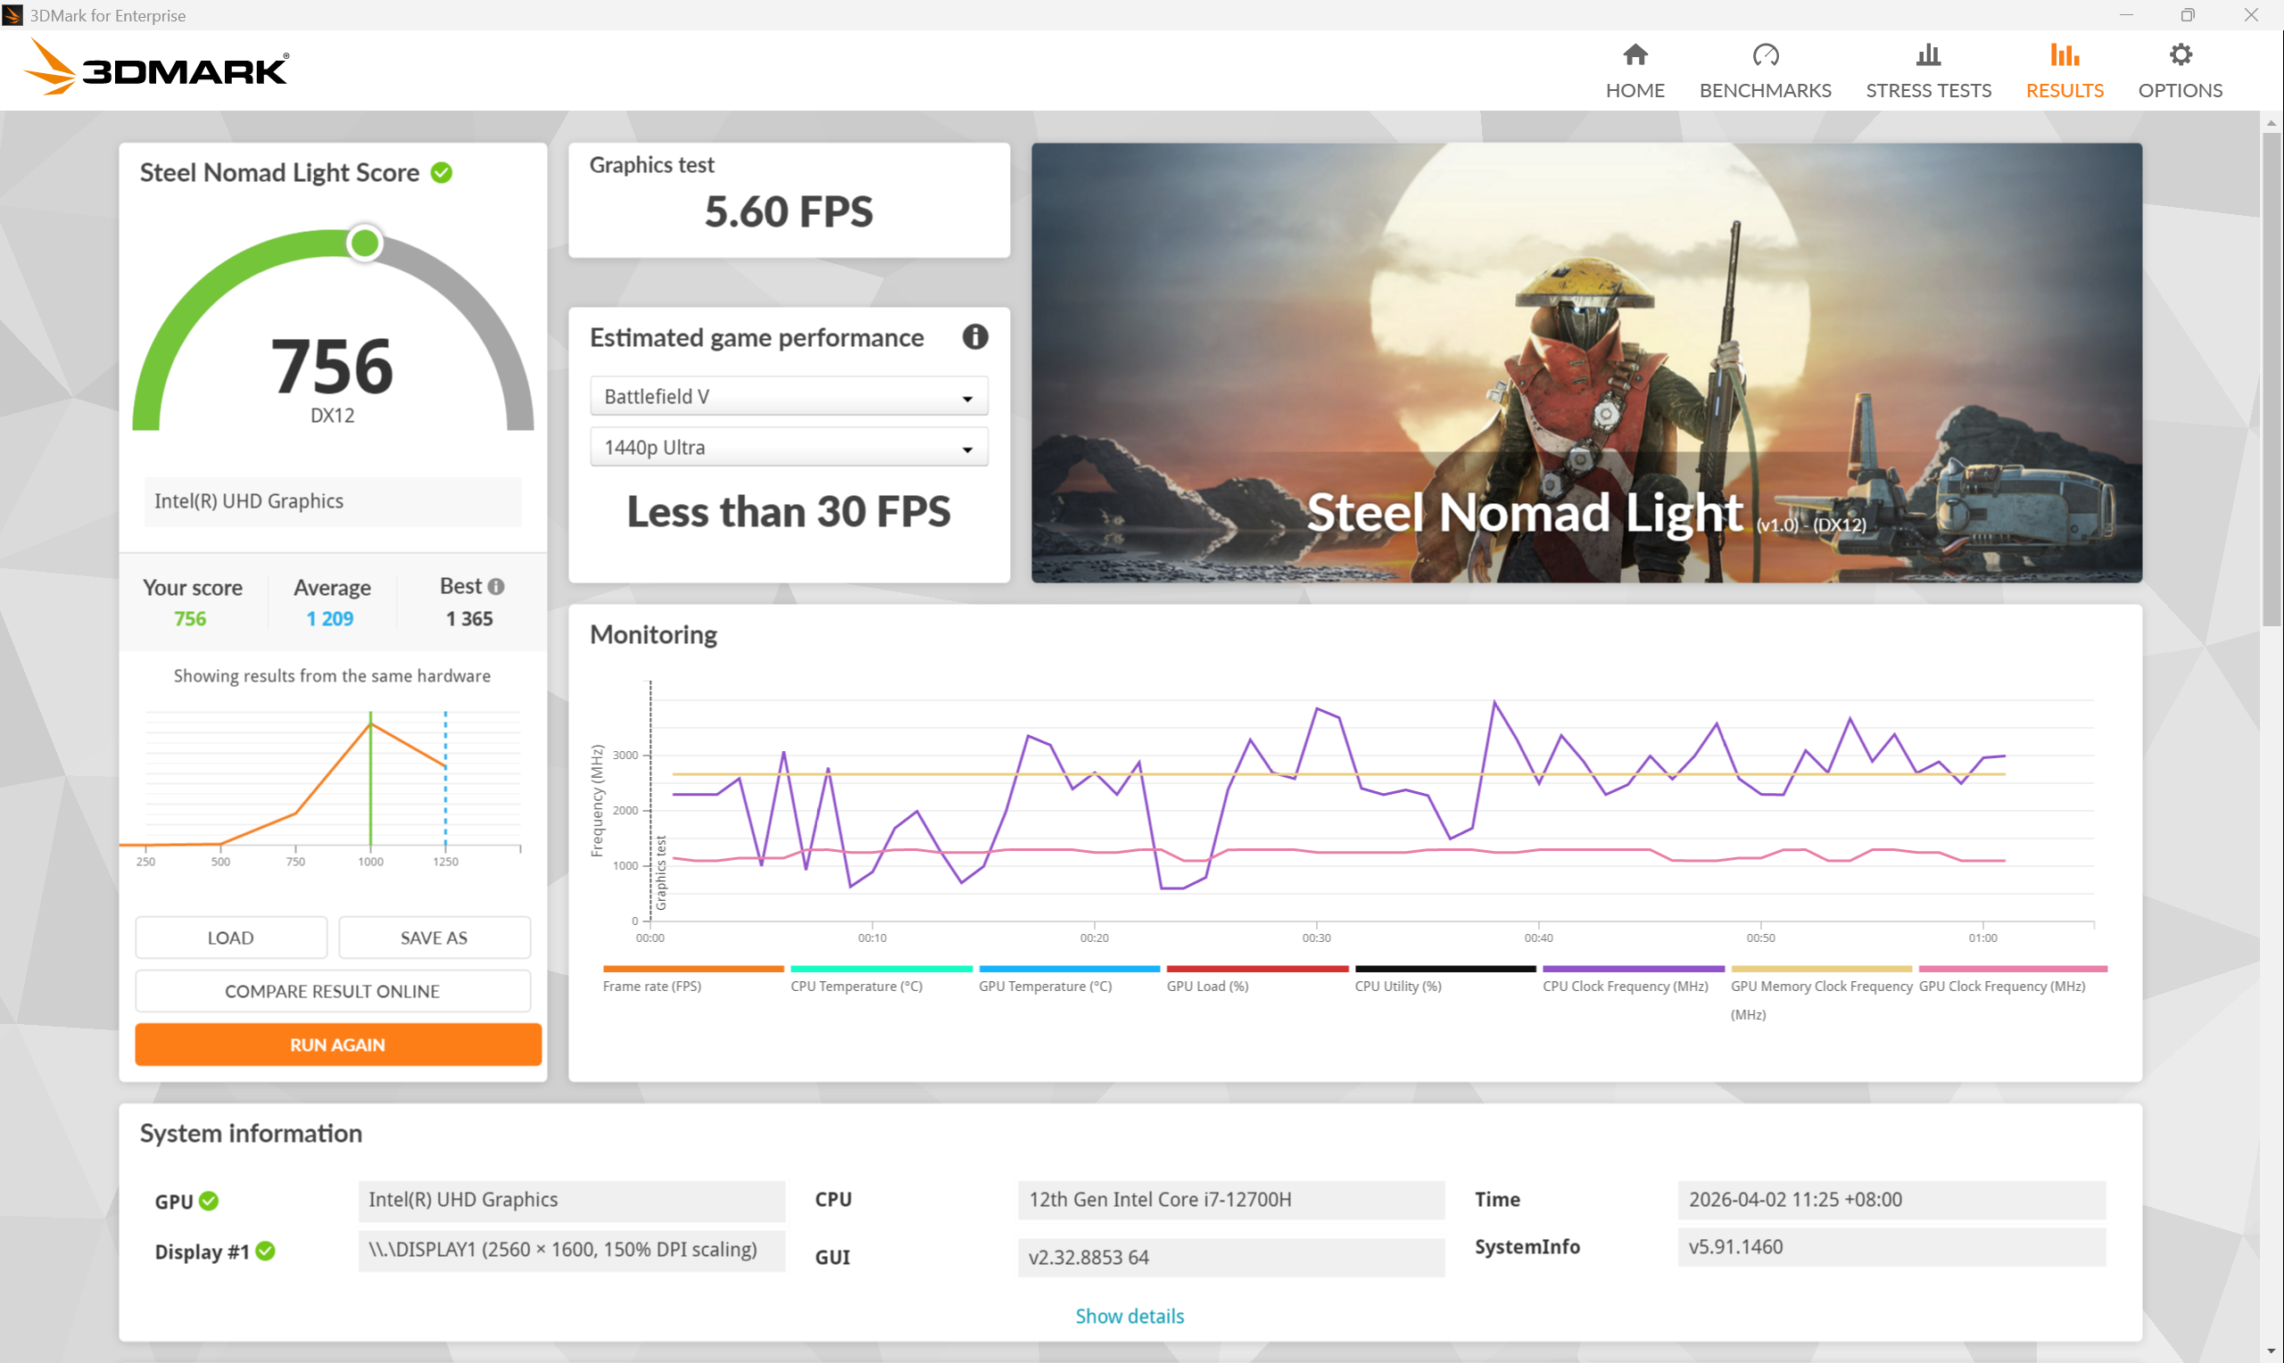The height and width of the screenshot is (1363, 2284).
Task: Click the Home house icon
Action: 1634,55
